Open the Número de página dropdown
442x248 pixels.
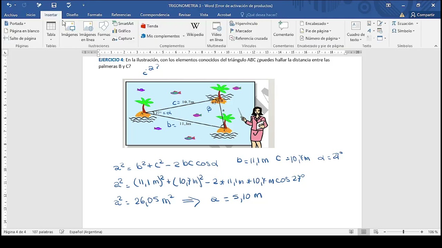click(320, 38)
